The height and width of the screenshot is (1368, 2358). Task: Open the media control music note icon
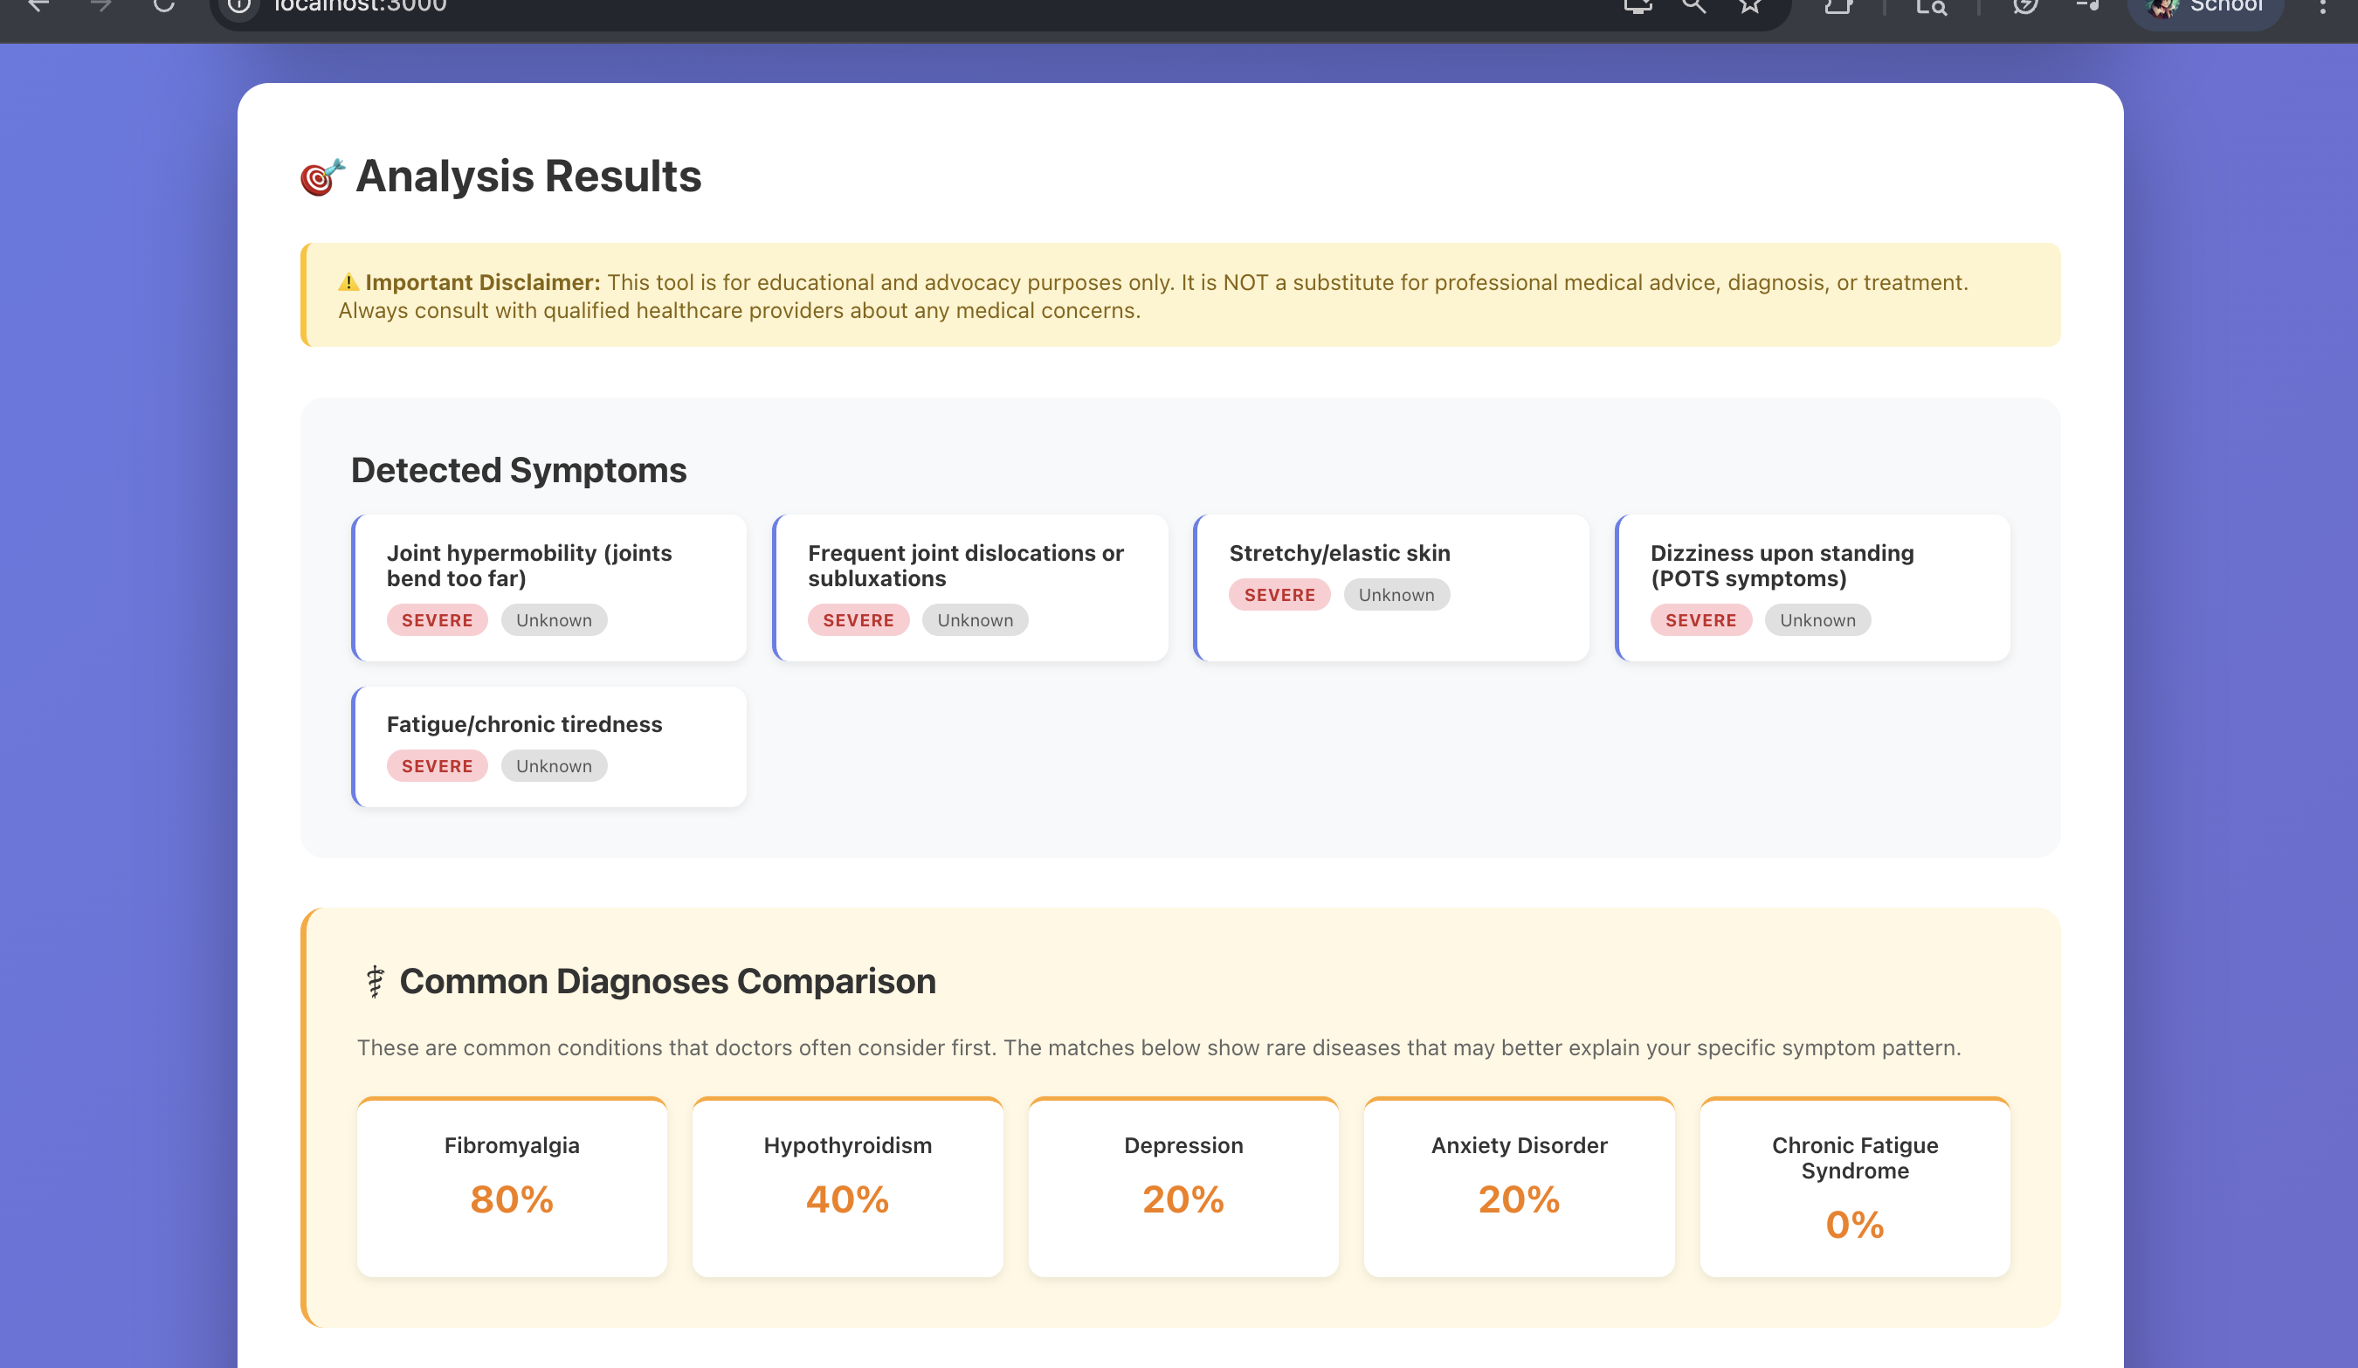(2087, 6)
